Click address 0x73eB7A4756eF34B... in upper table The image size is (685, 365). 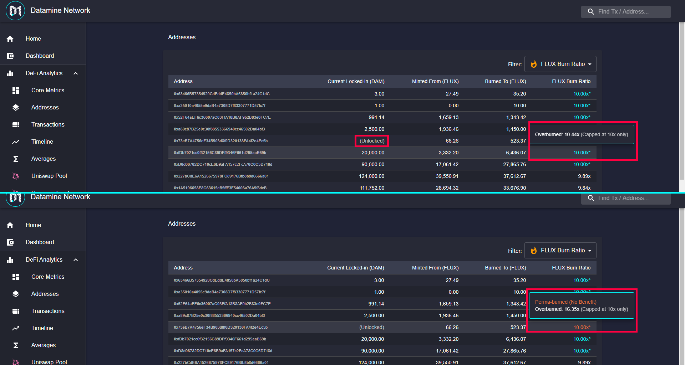coord(220,141)
